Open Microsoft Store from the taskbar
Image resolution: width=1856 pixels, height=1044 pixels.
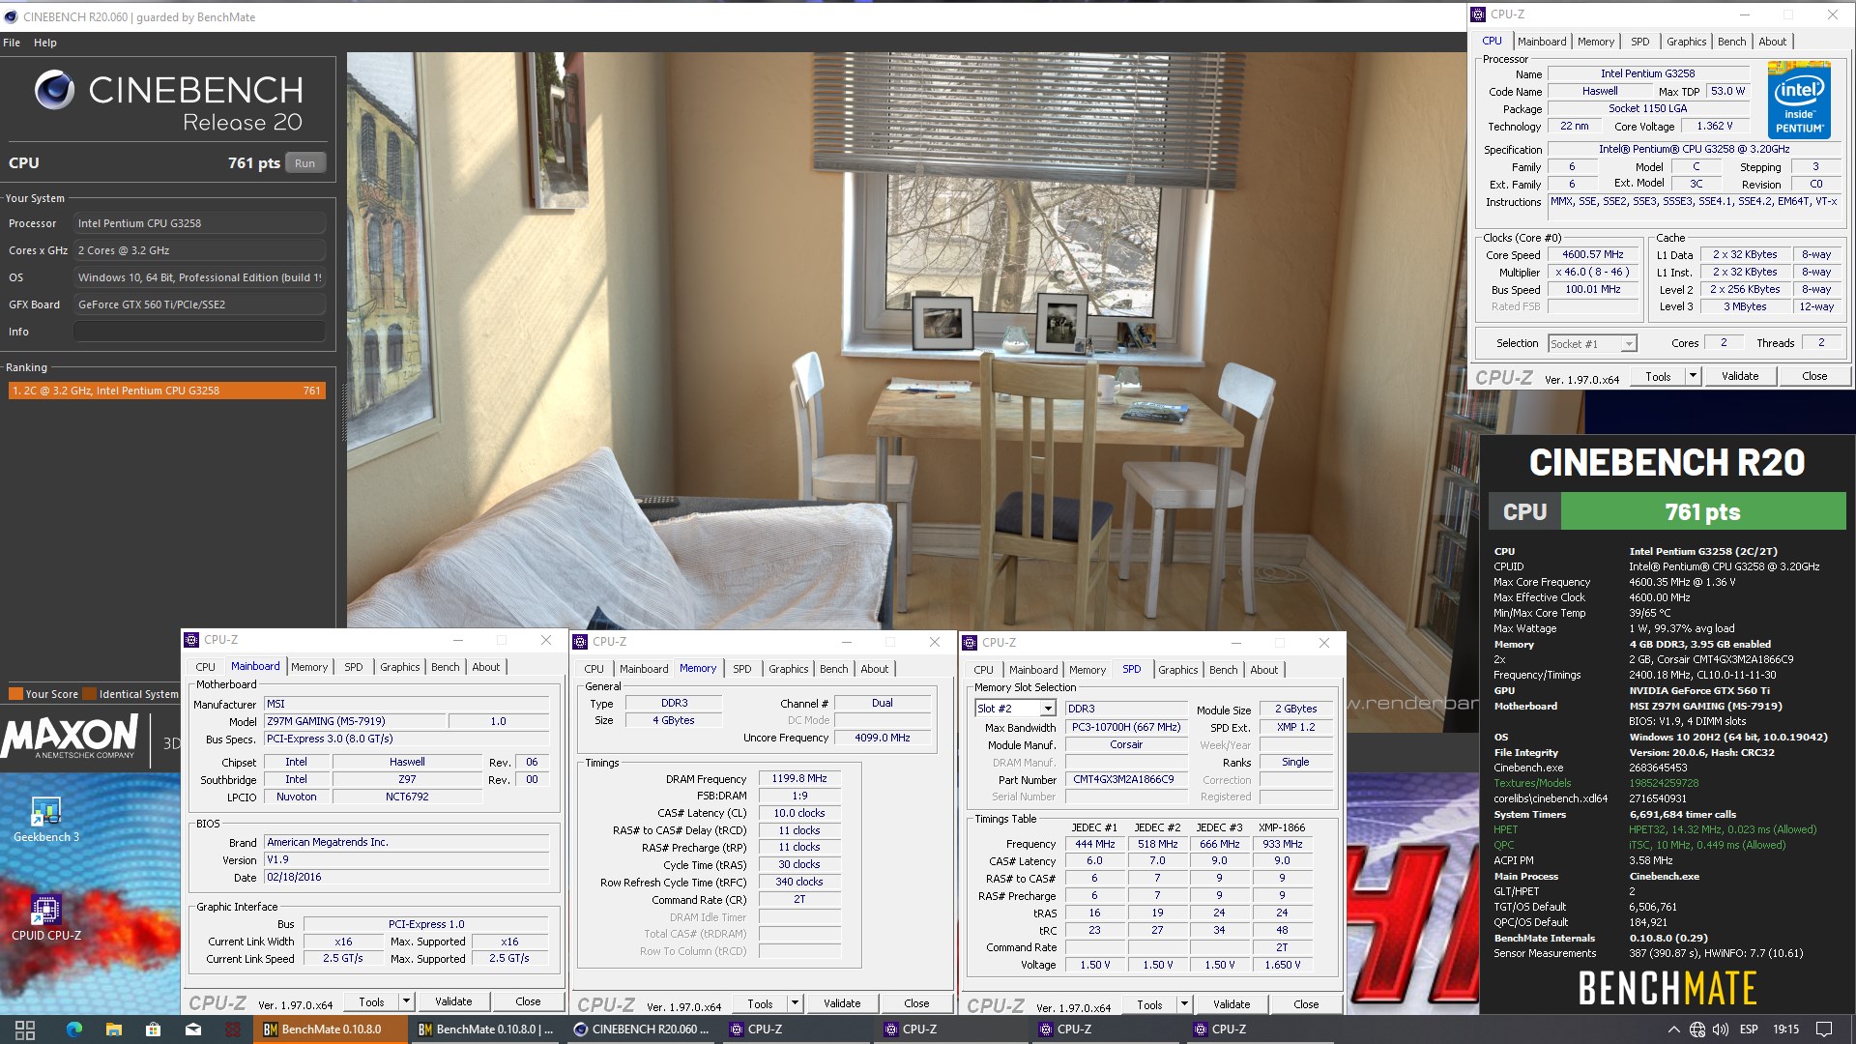(x=153, y=1029)
